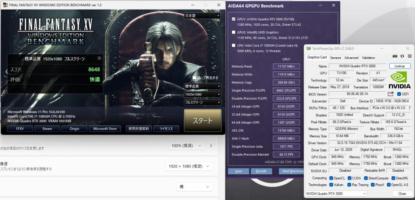The width and height of the screenshot is (415, 200).
Task: Open the 日本語 language dropdown
Action: click(203, 16)
